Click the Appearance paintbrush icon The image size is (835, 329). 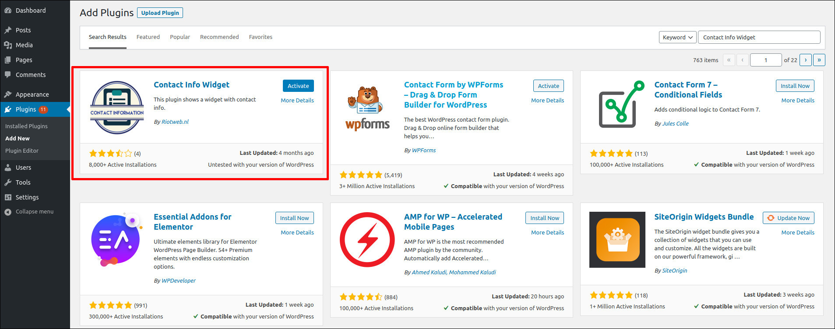pos(8,94)
